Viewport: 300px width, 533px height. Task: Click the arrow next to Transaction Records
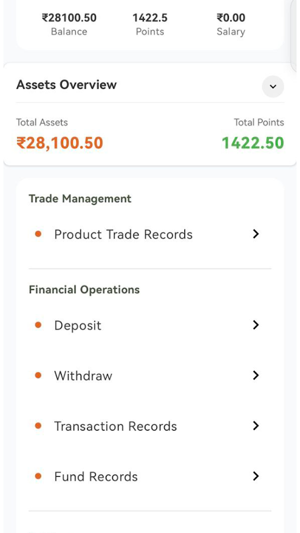(x=256, y=426)
